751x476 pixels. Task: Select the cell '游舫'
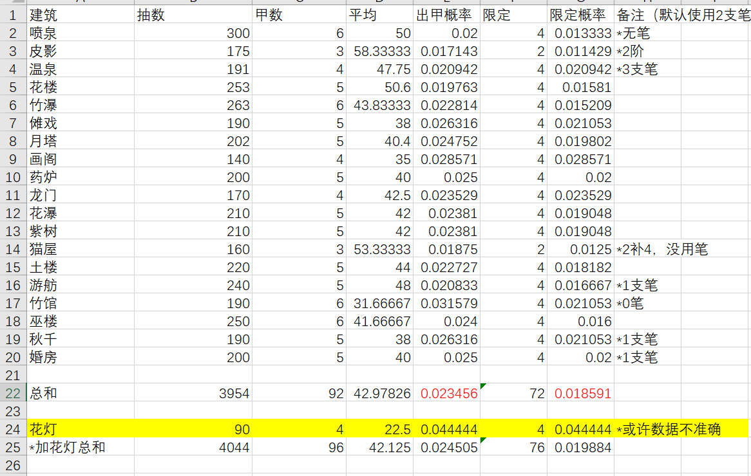(81, 286)
